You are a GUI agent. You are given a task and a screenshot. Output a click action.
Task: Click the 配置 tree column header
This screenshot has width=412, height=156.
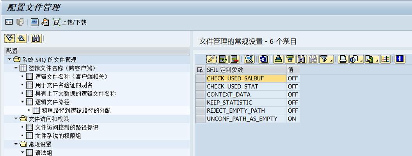point(97,51)
